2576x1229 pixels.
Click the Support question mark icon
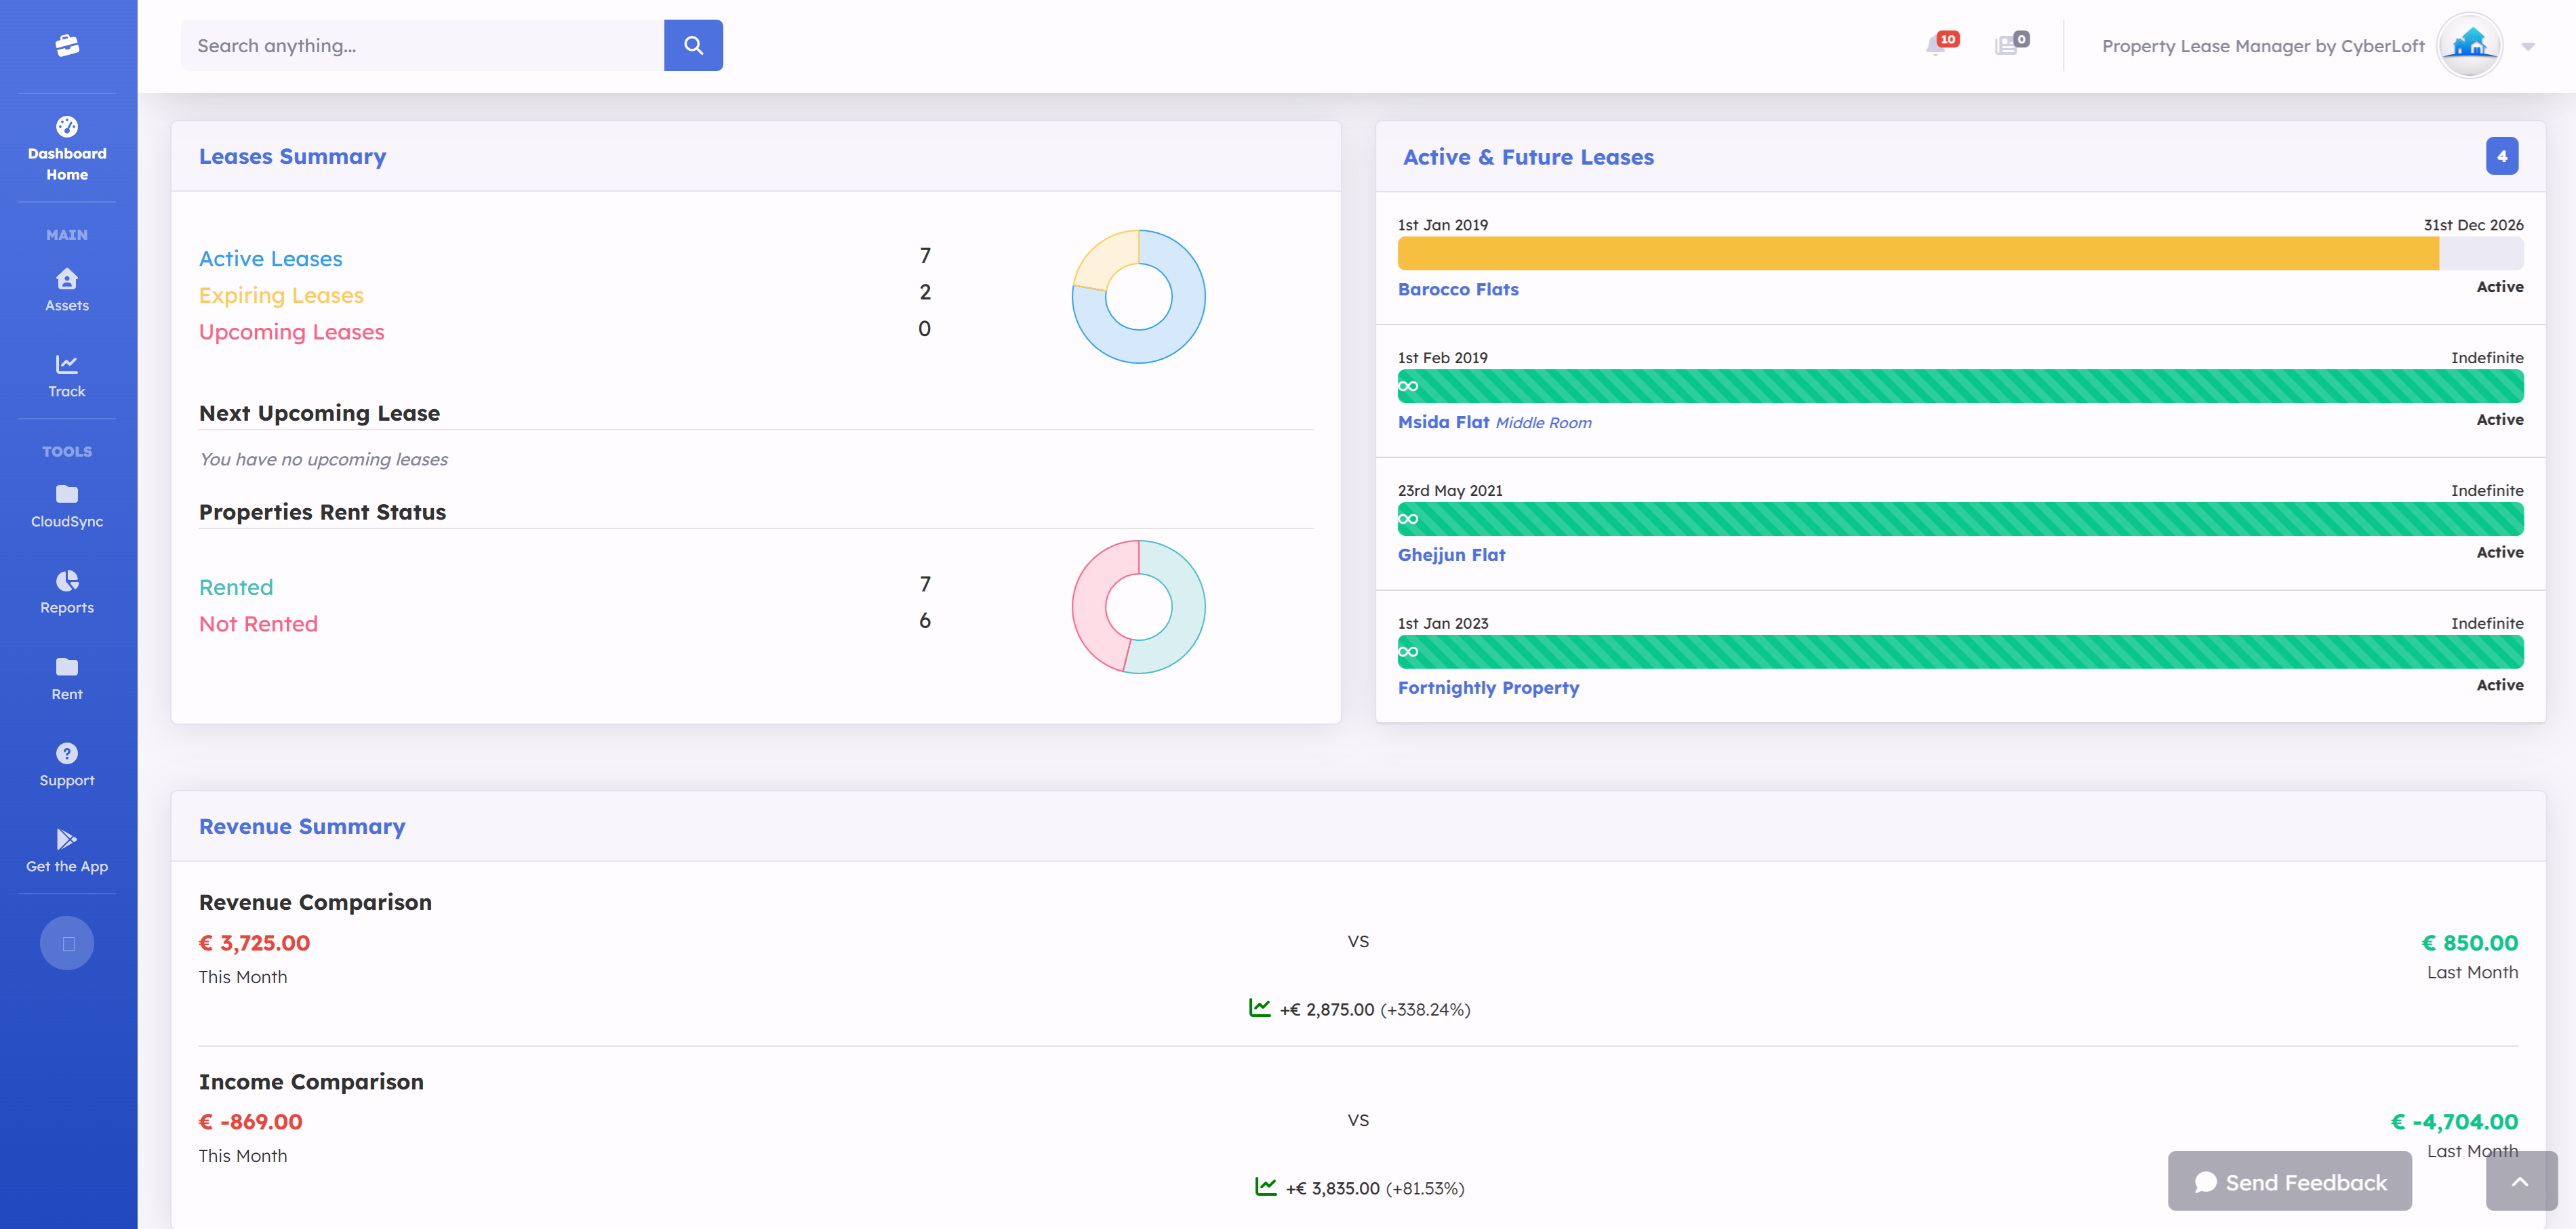[67, 753]
